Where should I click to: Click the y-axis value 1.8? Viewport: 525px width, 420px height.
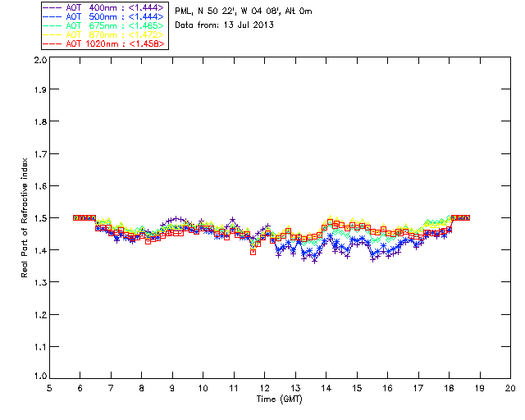tap(40, 121)
